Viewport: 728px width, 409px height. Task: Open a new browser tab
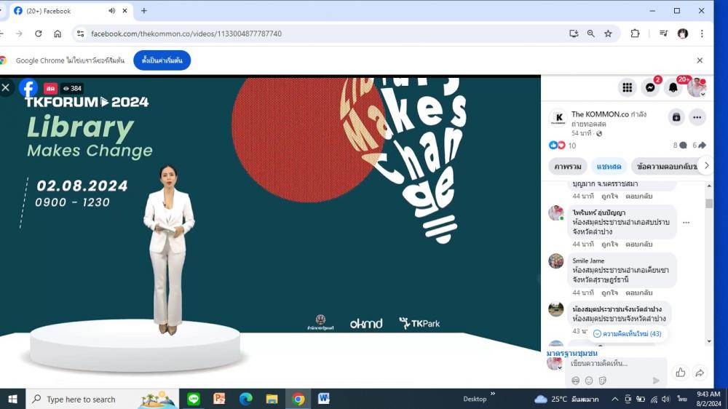click(x=144, y=11)
